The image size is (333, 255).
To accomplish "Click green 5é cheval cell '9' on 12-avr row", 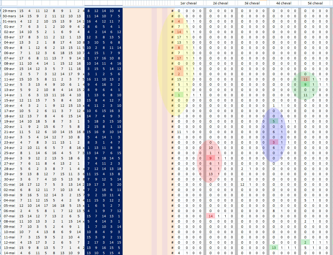I will click(x=305, y=85).
